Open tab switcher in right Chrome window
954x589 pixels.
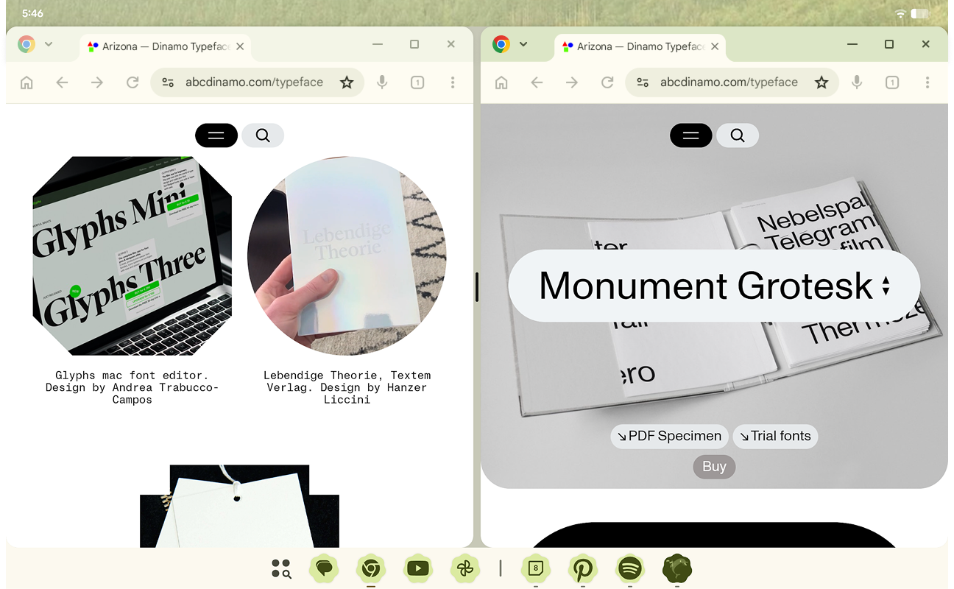pyautogui.click(x=892, y=82)
